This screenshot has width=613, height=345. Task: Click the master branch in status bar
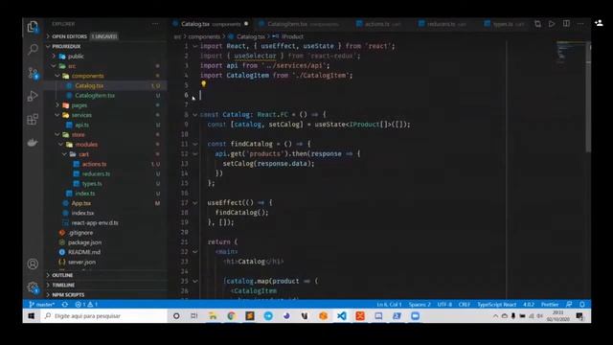pyautogui.click(x=42, y=305)
